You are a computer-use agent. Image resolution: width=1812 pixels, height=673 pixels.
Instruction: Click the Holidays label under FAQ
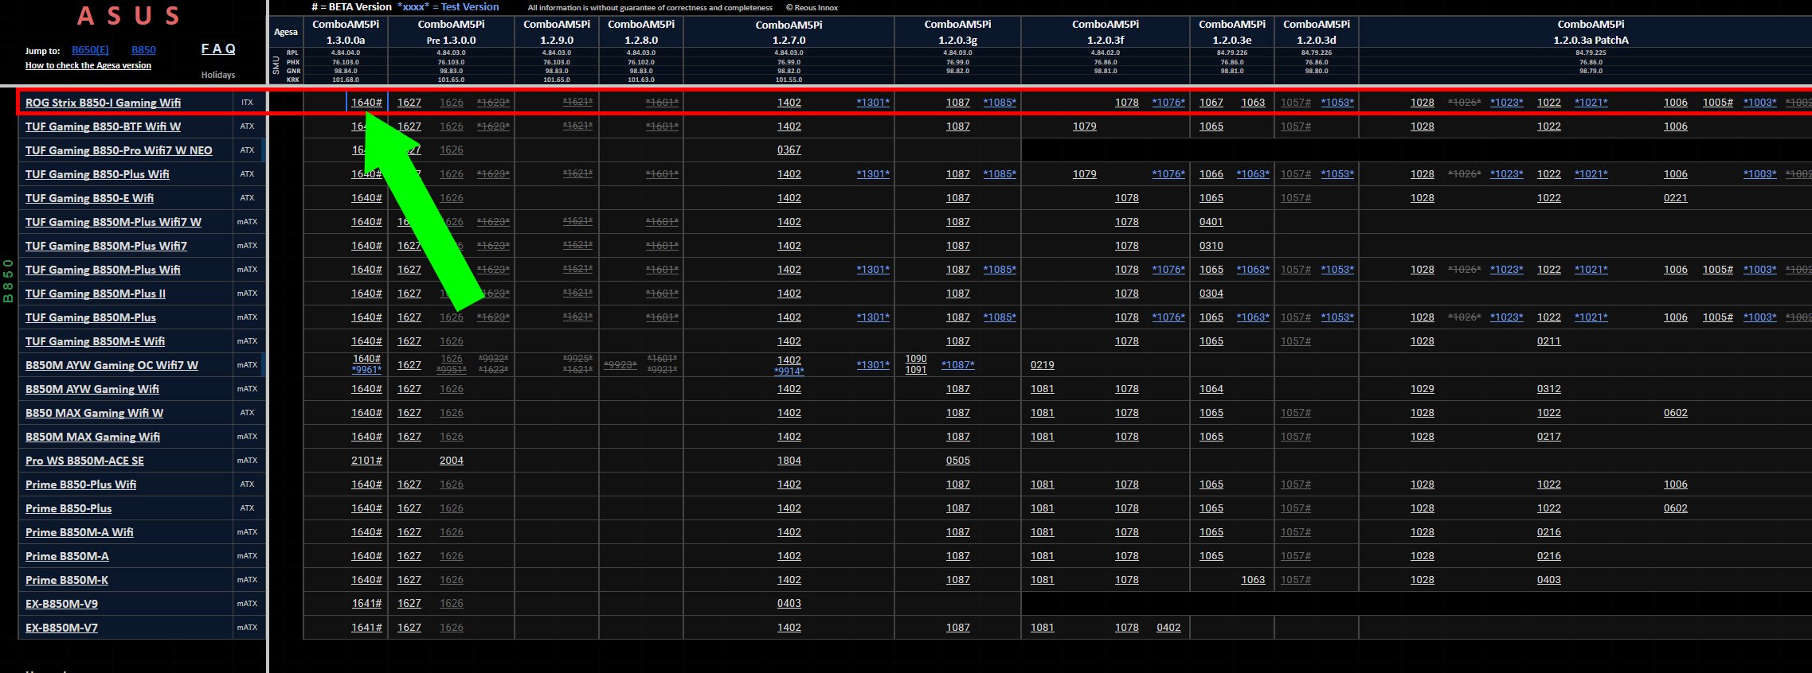[x=218, y=75]
